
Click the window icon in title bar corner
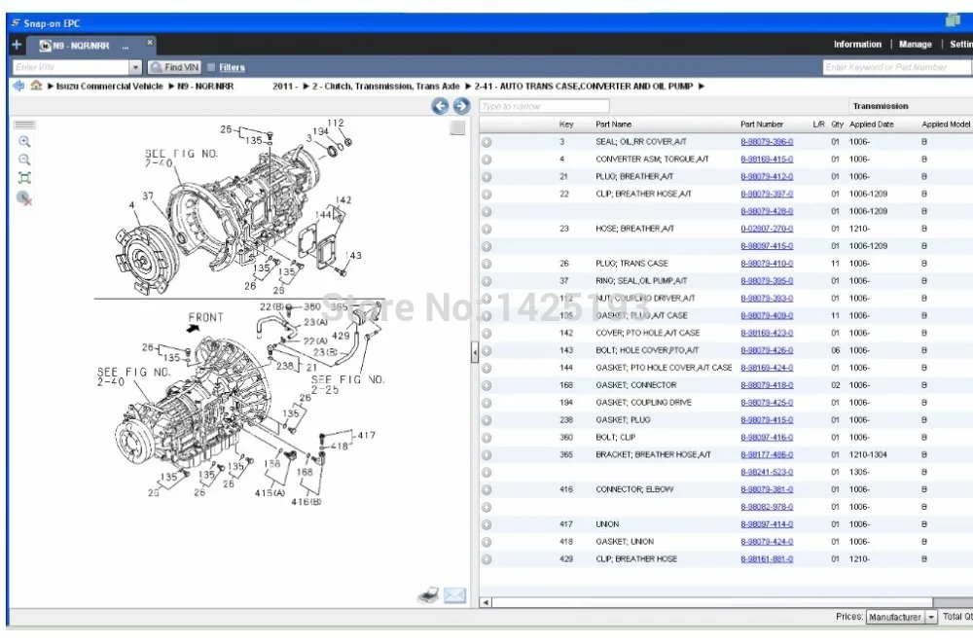click(x=953, y=21)
